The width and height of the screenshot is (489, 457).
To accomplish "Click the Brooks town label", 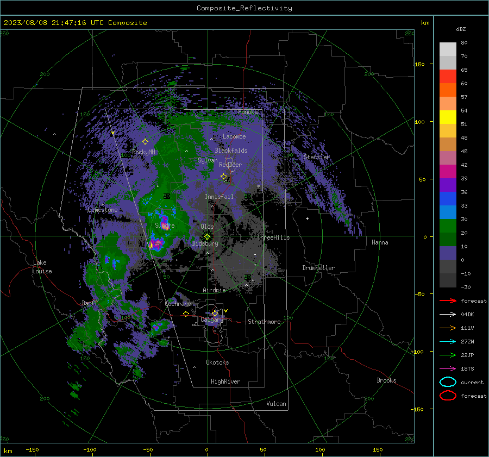I will pos(386,380).
